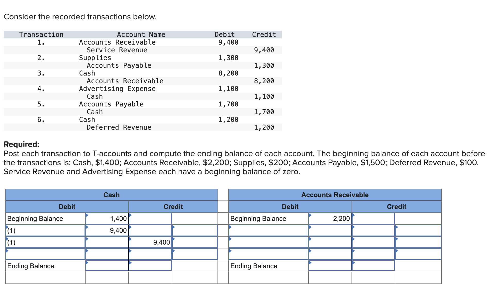Open transaction label (1) beside 9,400 debit
Image resolution: width=501 pixels, height=284 pixels.
coord(45,230)
